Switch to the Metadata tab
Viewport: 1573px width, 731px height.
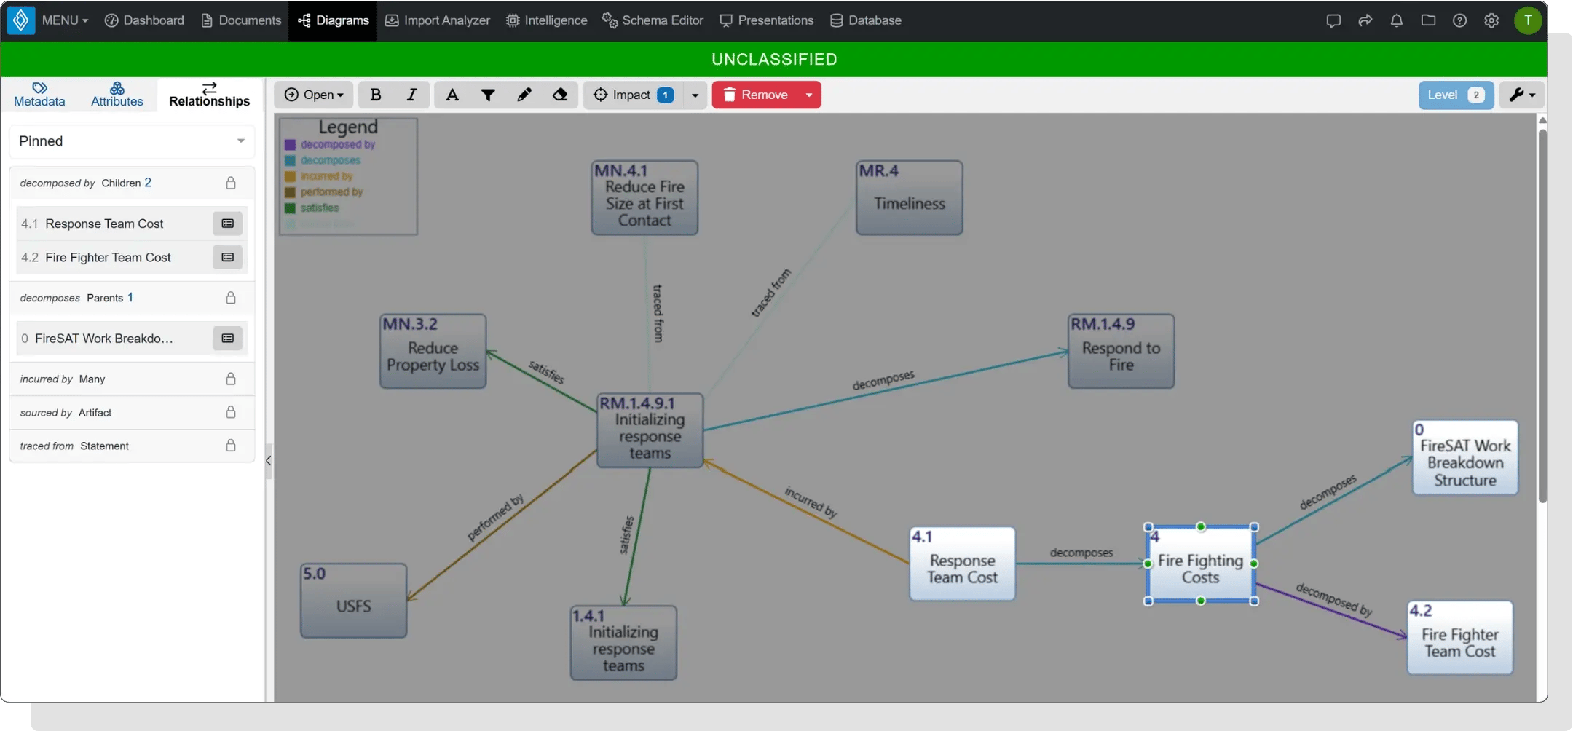pos(39,95)
